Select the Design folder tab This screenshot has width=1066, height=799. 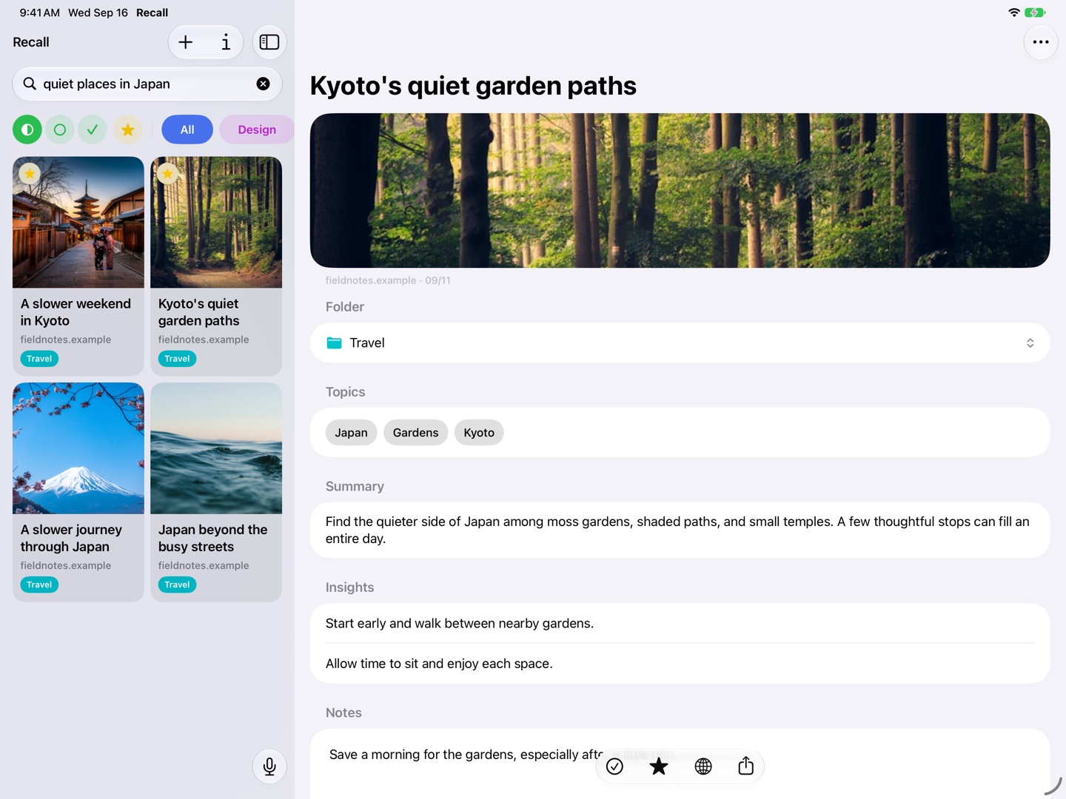tap(257, 129)
